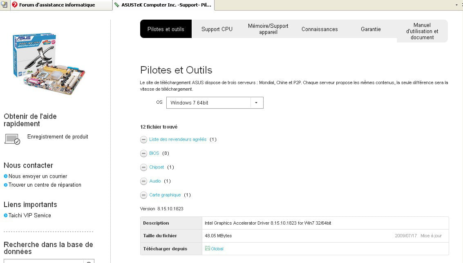Open Mémoire/Support appareil tab
The width and height of the screenshot is (463, 263).
pyautogui.click(x=268, y=29)
